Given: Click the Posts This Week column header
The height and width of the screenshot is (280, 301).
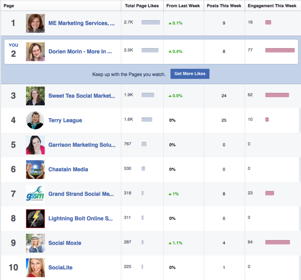Looking at the screenshot, I should point(224,6).
